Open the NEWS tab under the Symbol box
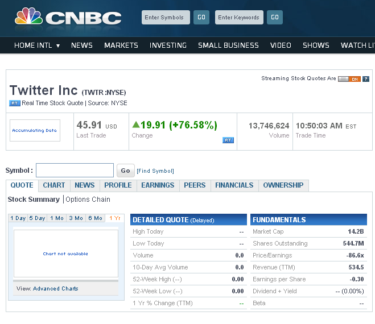The height and width of the screenshot is (324, 375). (85, 185)
